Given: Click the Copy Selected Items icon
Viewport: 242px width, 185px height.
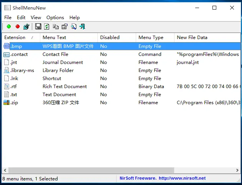Looking at the screenshot, I should tap(56, 26).
